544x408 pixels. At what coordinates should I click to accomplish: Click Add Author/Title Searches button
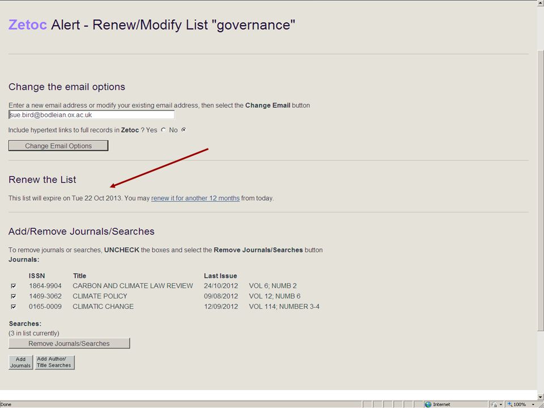[x=54, y=362]
